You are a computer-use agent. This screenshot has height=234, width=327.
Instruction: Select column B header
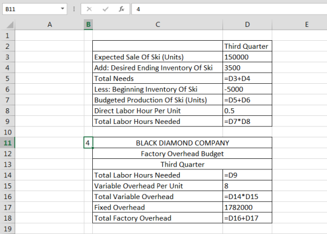88,24
